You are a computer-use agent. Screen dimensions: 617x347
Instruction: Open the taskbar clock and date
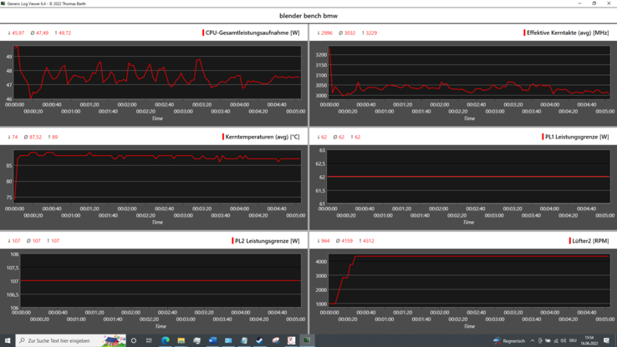[x=590, y=340]
